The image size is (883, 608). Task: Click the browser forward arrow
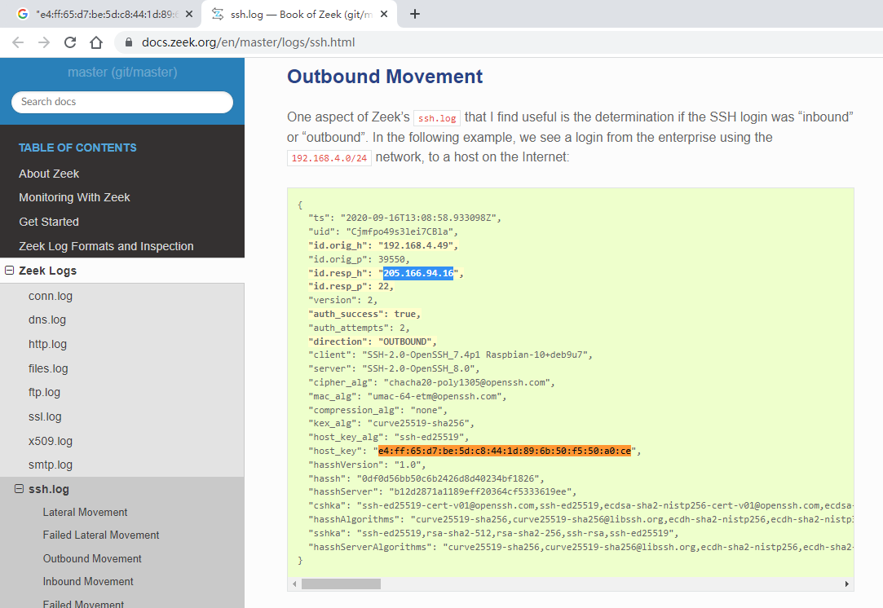[44, 42]
